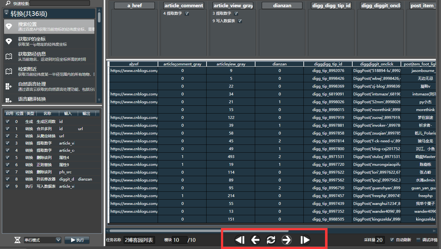Viewport: 441px width, 249px height.
Task: Uncheck 提取数字 under article_view_gray column
Action: [x=236, y=13]
